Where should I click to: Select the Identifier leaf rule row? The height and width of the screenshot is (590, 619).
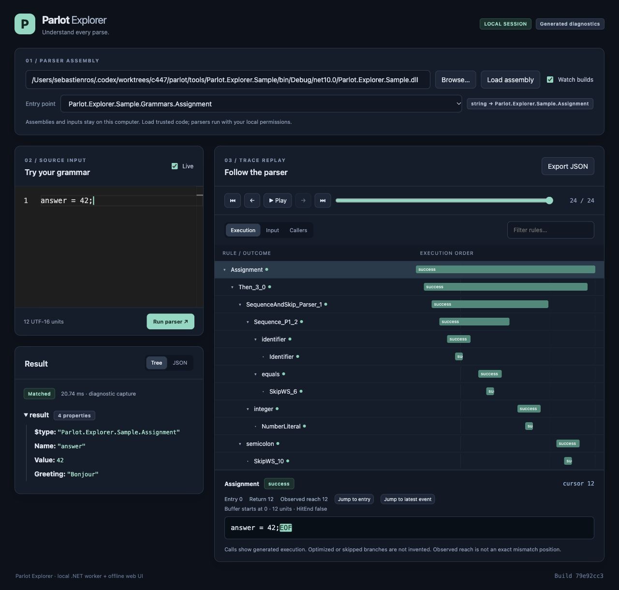coord(409,357)
